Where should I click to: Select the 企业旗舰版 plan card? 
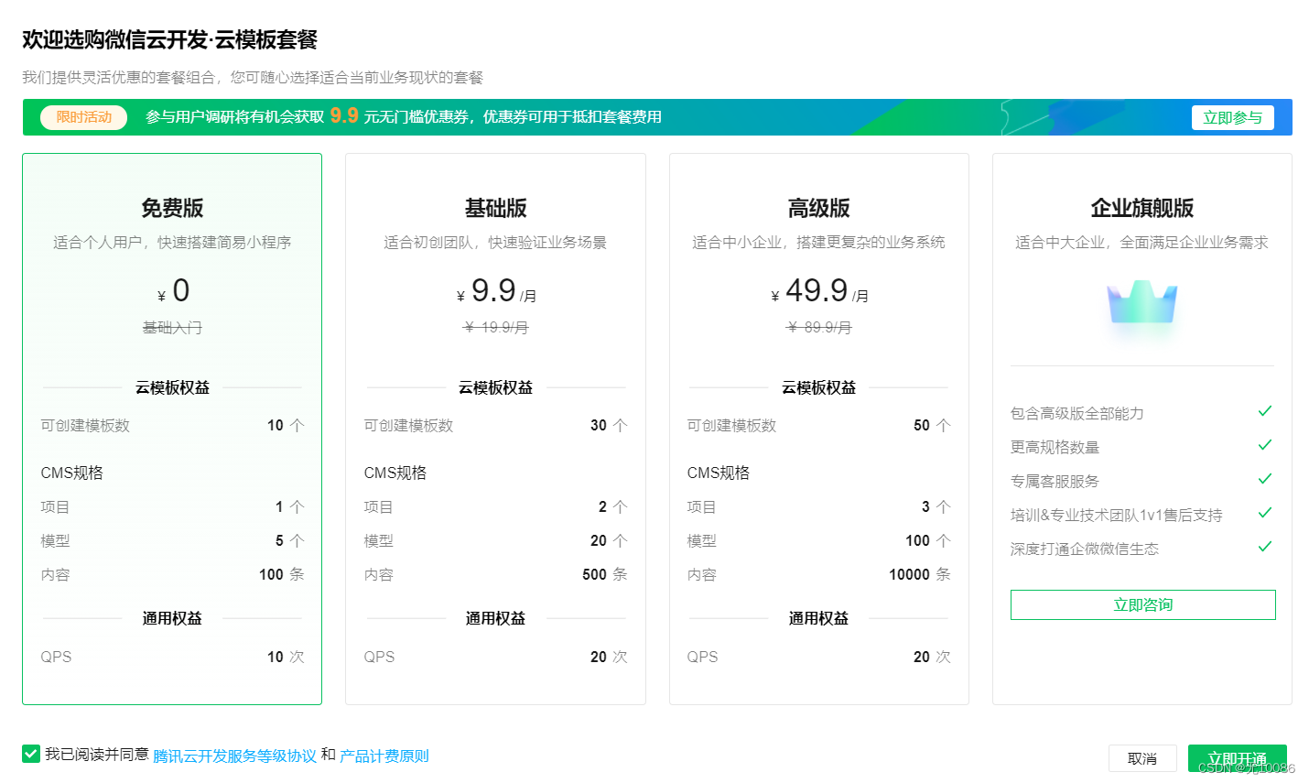[1142, 429]
